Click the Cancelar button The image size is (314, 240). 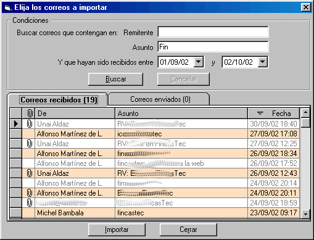click(x=183, y=79)
